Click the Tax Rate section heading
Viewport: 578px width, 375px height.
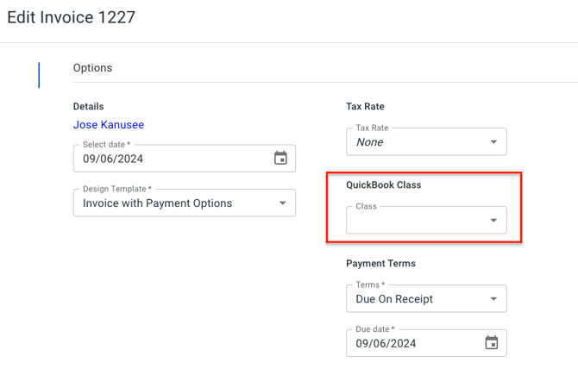click(x=365, y=106)
